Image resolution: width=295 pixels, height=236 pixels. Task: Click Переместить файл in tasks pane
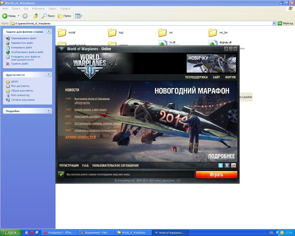[22, 43]
